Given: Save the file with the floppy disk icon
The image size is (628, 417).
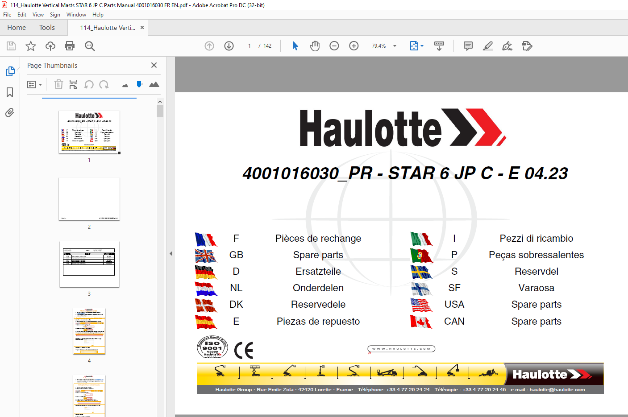Looking at the screenshot, I should pos(11,46).
